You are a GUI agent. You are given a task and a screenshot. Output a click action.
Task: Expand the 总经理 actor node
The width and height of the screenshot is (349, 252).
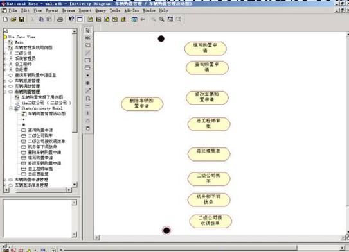[5, 70]
